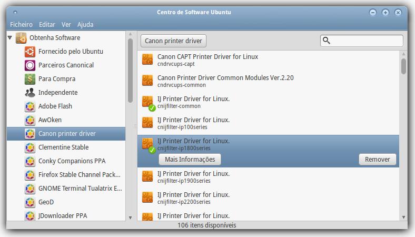Click the Adobe Flash source icon

30,106
